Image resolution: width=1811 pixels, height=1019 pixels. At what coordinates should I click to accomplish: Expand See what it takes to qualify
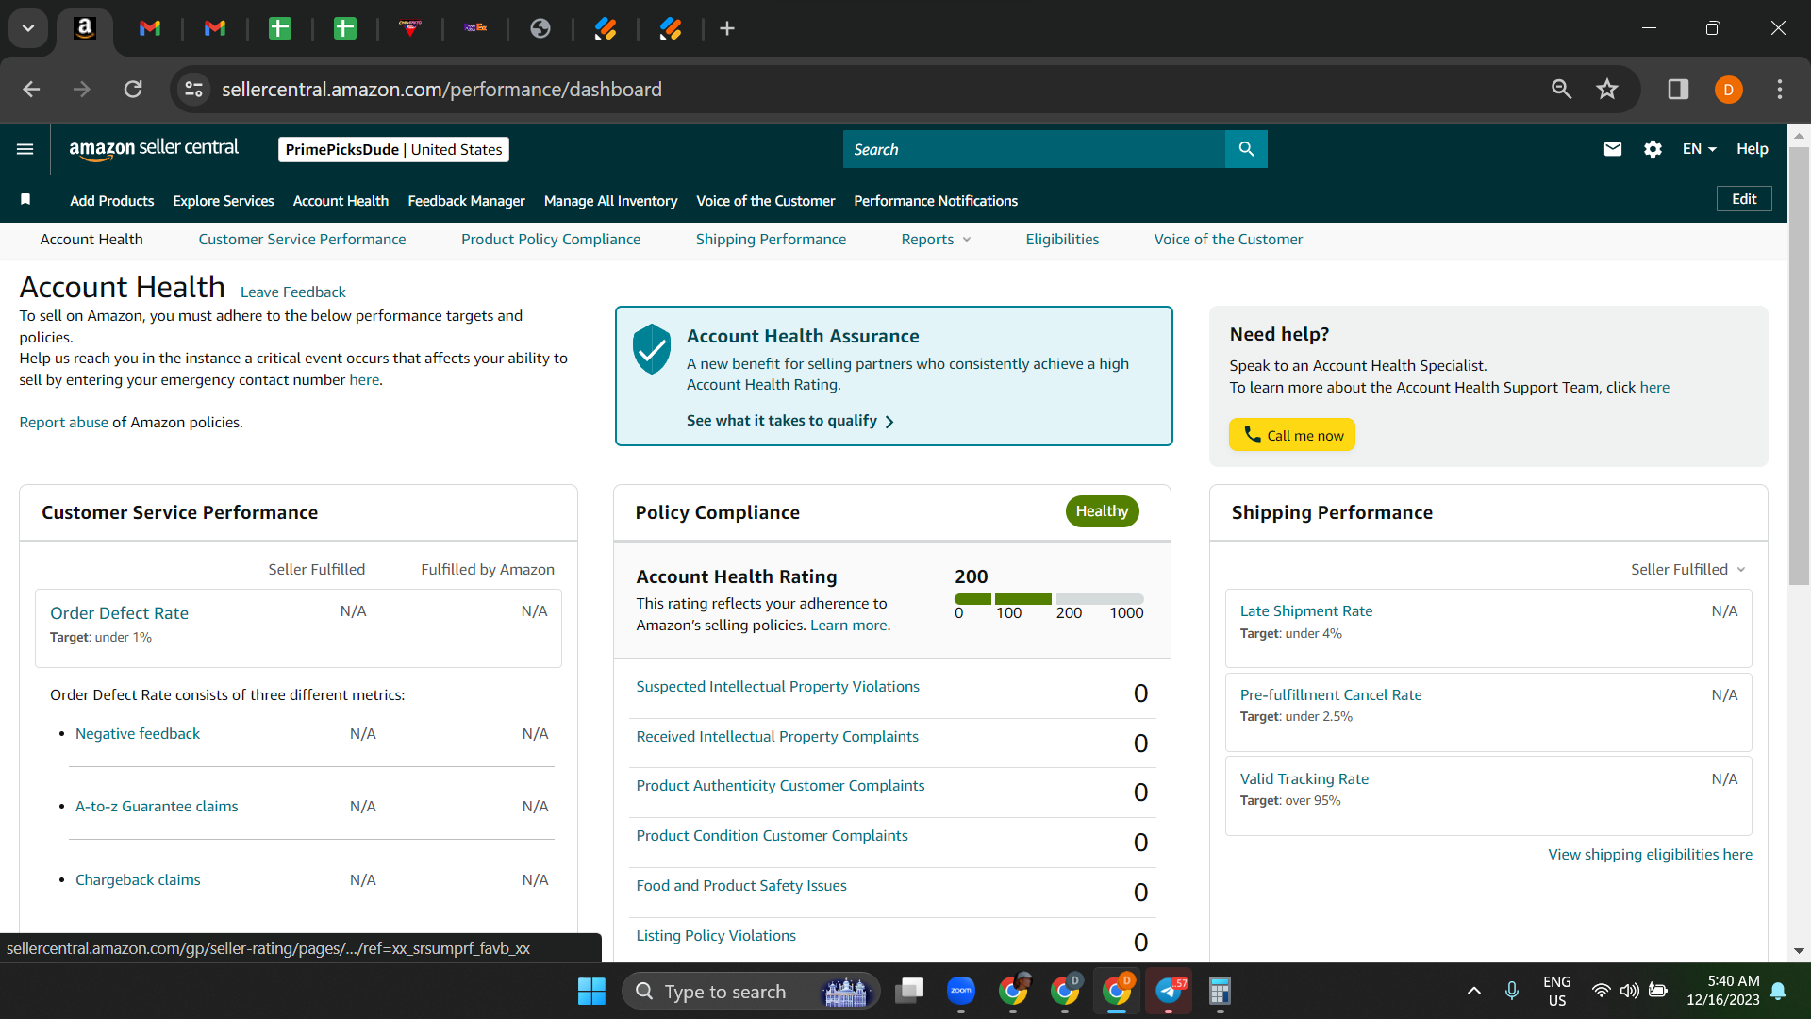click(x=789, y=421)
